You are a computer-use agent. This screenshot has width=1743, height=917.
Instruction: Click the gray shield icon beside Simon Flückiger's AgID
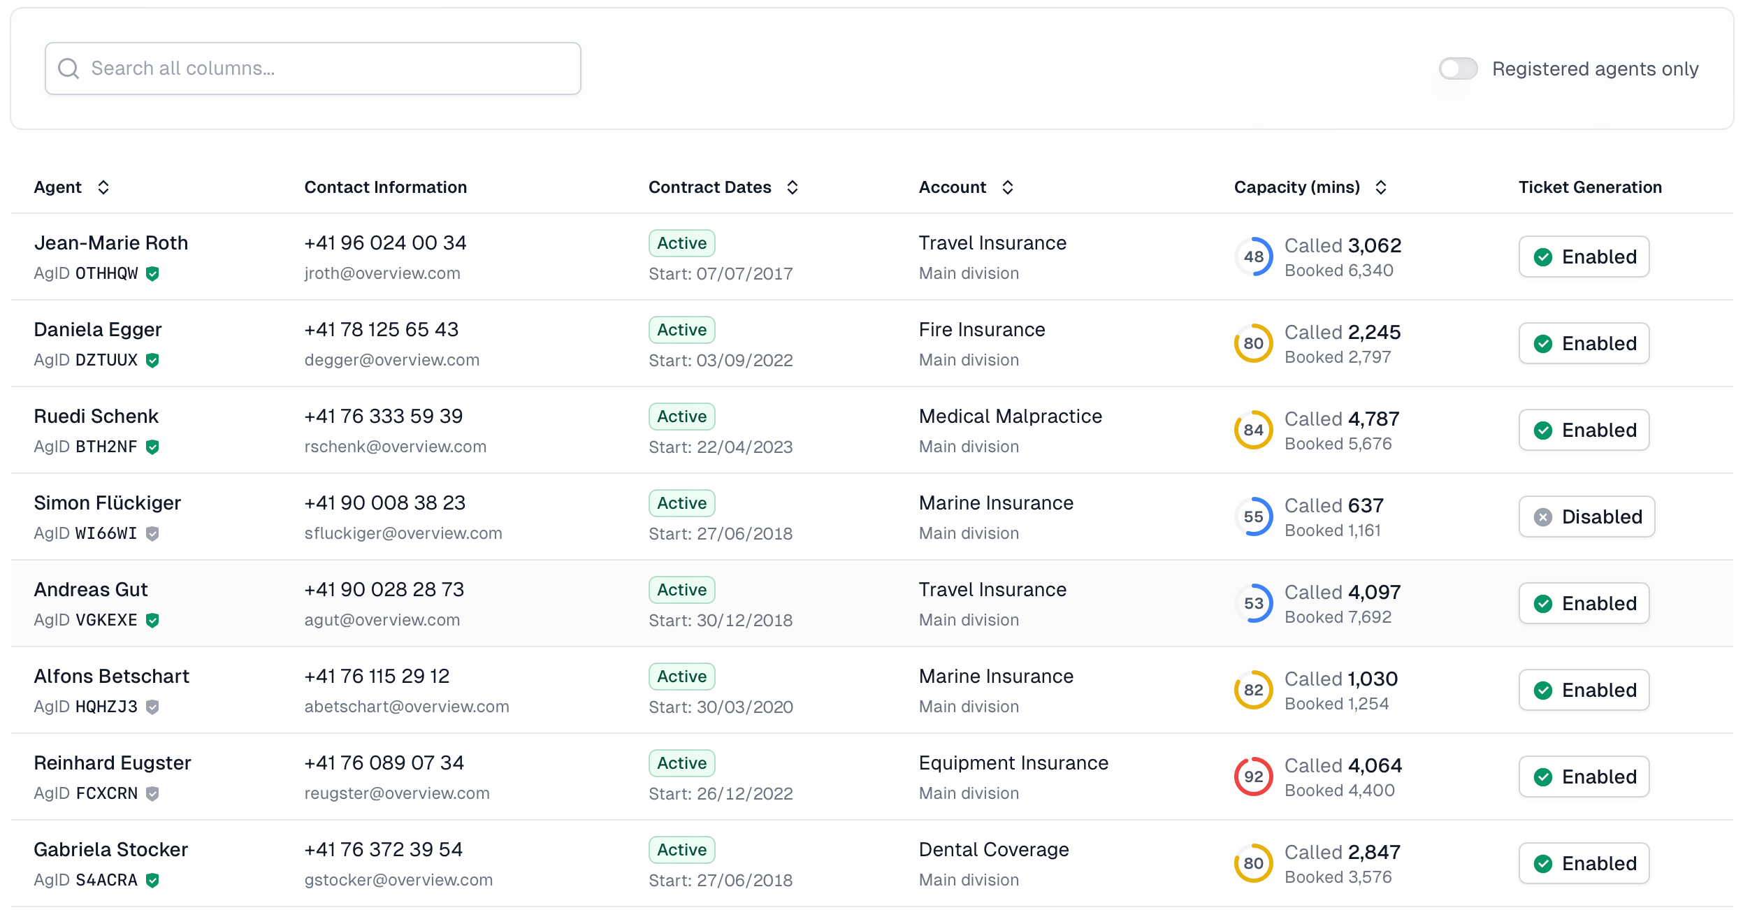pos(154,533)
